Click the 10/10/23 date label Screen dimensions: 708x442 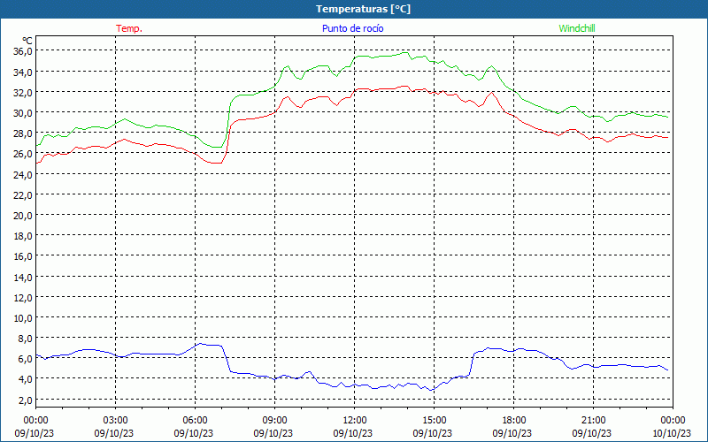(672, 433)
